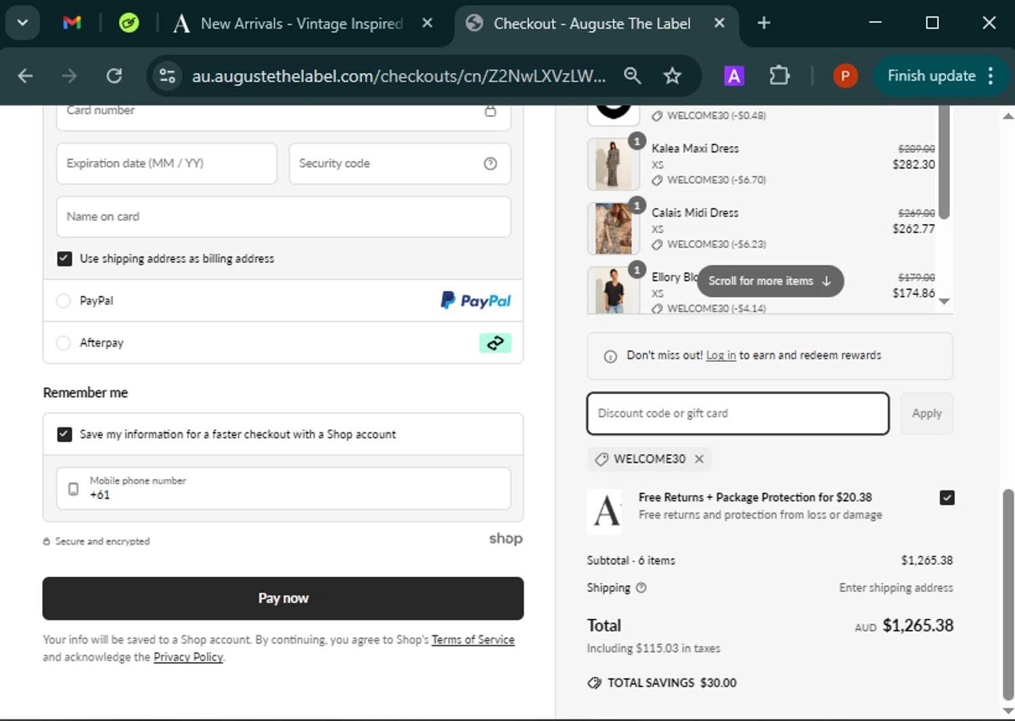This screenshot has height=721, width=1015.
Task: Uncheck Free Returns + Package Protection
Action: point(947,498)
